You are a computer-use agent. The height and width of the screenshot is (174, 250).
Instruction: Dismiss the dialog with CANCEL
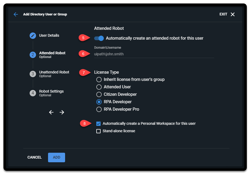[34, 157]
